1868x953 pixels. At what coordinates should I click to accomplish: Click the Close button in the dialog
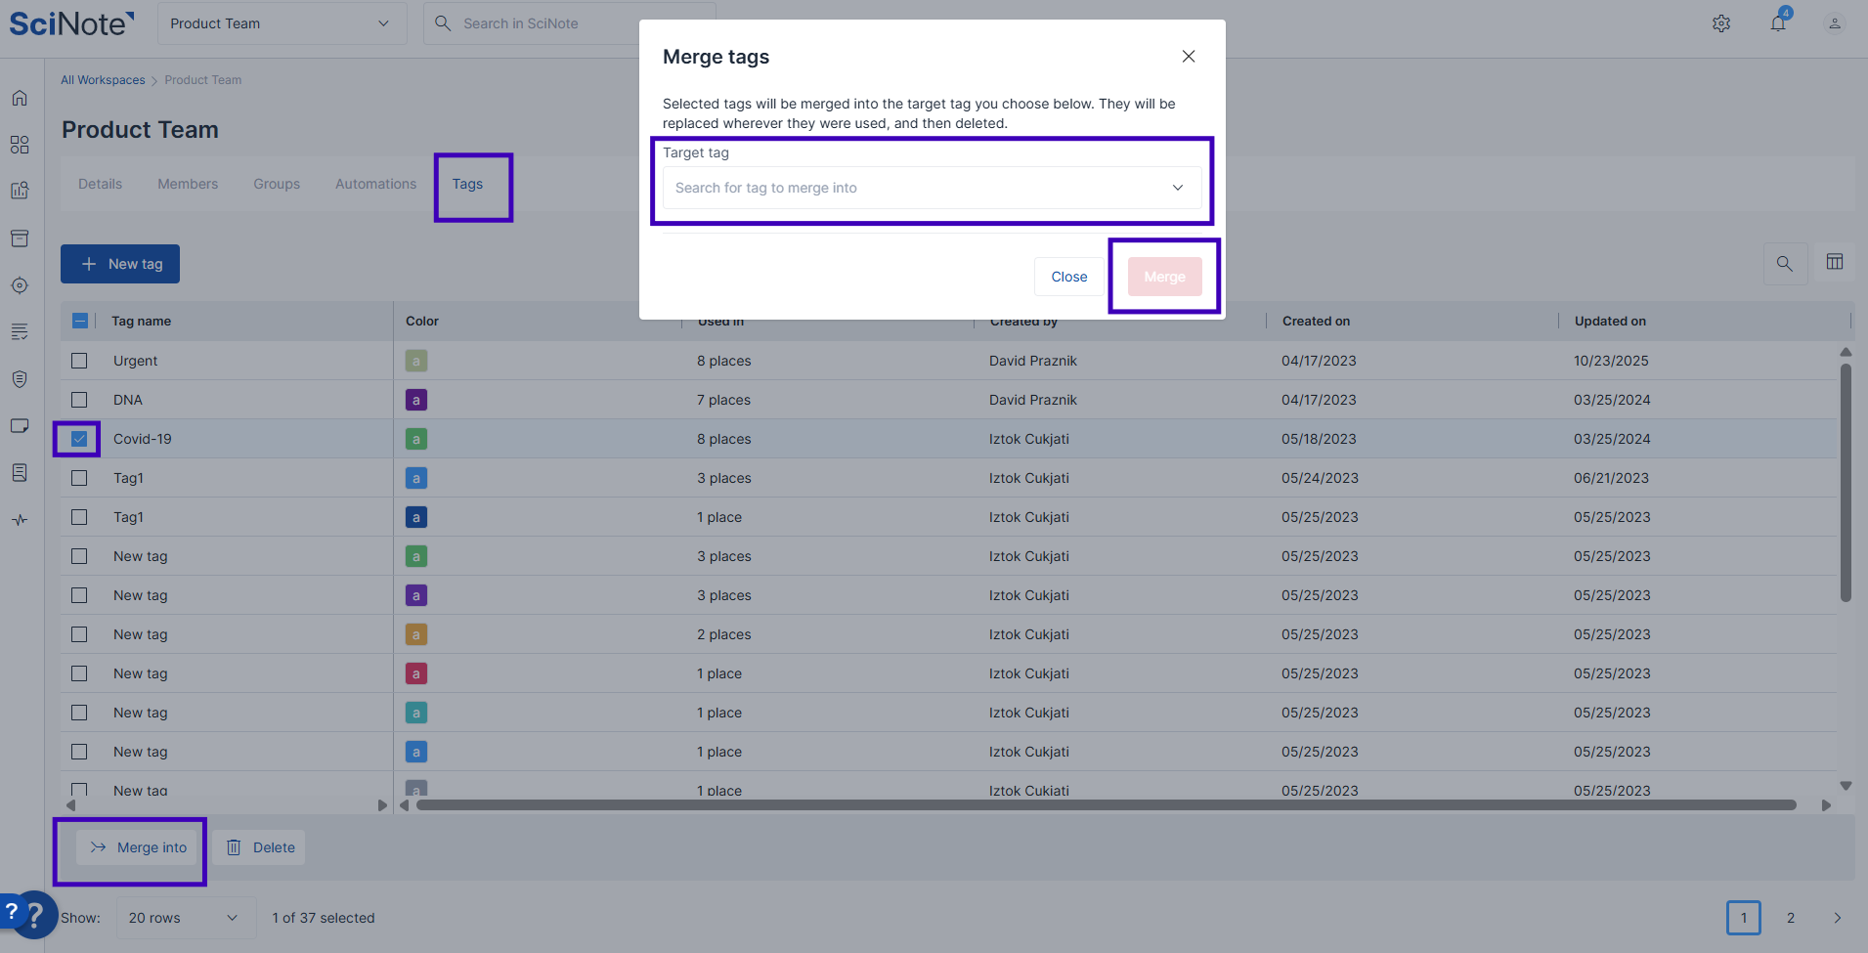tap(1068, 277)
